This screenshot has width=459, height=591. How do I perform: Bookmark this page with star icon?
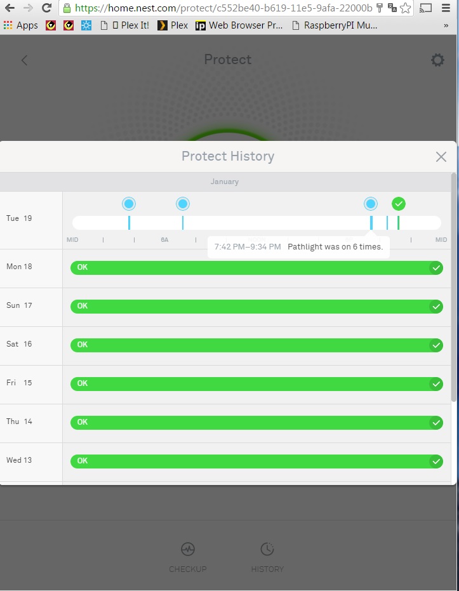[x=405, y=8]
